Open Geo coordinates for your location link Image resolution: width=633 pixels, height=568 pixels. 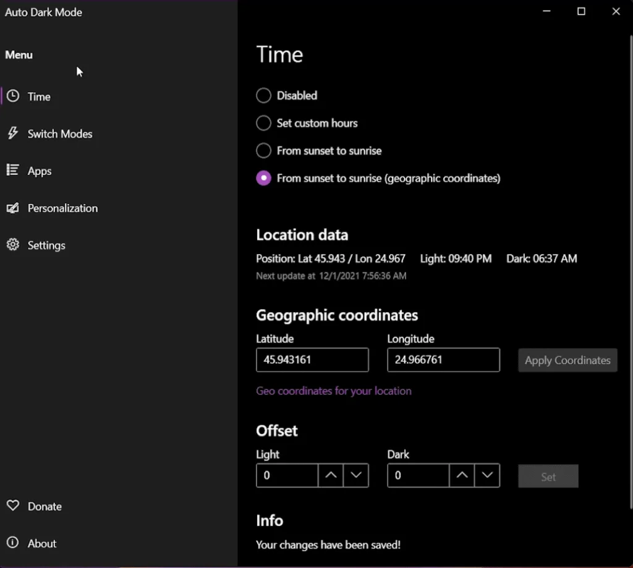[x=334, y=391]
